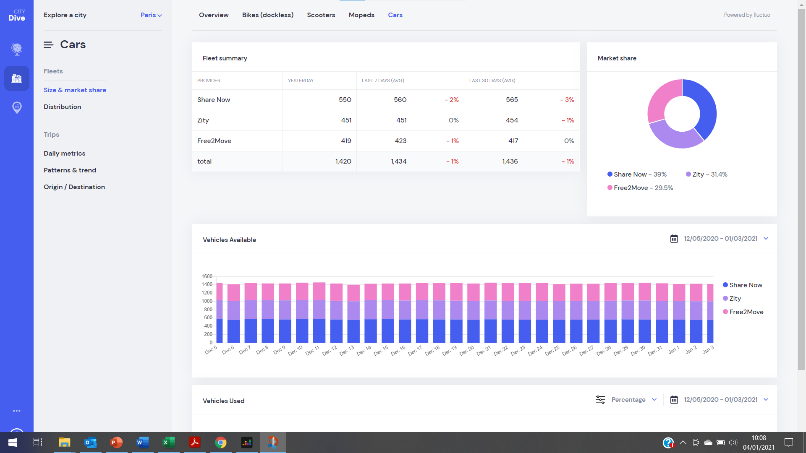806x453 pixels.
Task: Go to Origin / Destination under Trips
Action: pyautogui.click(x=74, y=187)
